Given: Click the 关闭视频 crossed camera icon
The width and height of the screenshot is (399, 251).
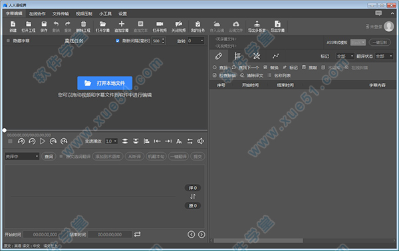Looking at the screenshot, I should (179, 24).
